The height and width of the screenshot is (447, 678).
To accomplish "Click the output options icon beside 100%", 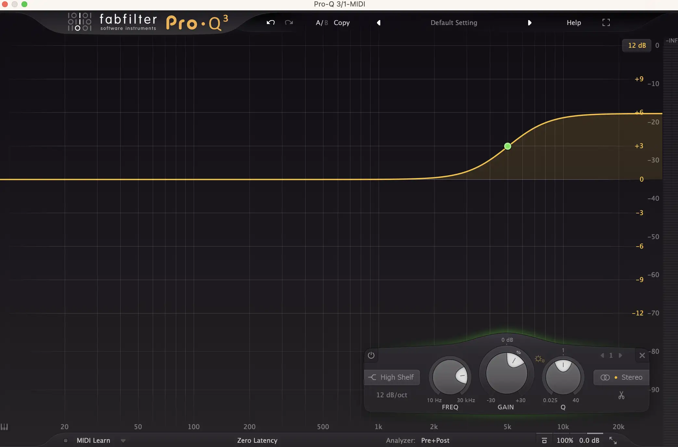I will [544, 441].
